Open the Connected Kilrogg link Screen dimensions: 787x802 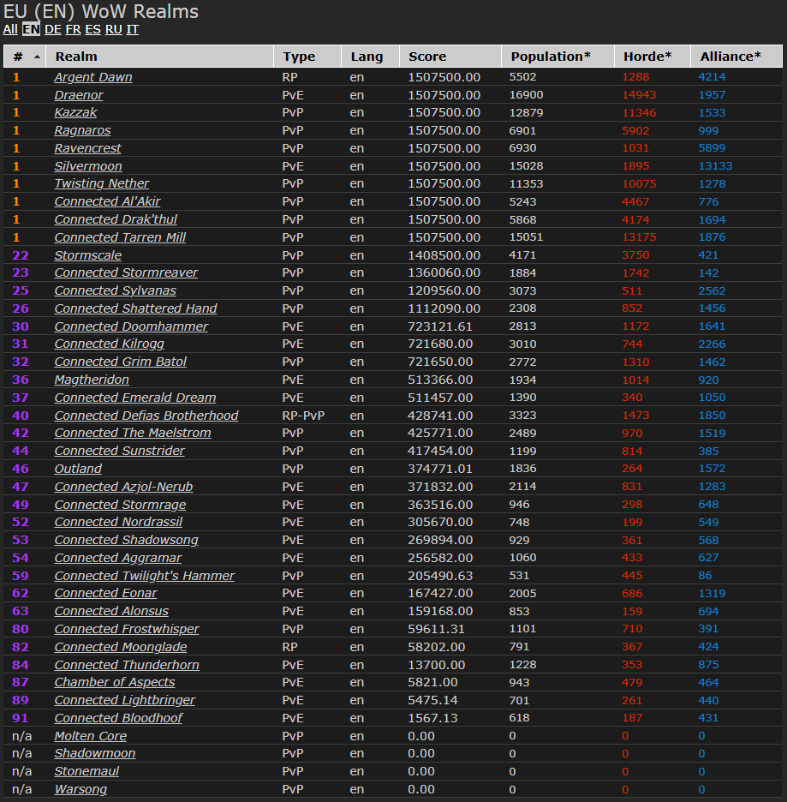coord(110,344)
